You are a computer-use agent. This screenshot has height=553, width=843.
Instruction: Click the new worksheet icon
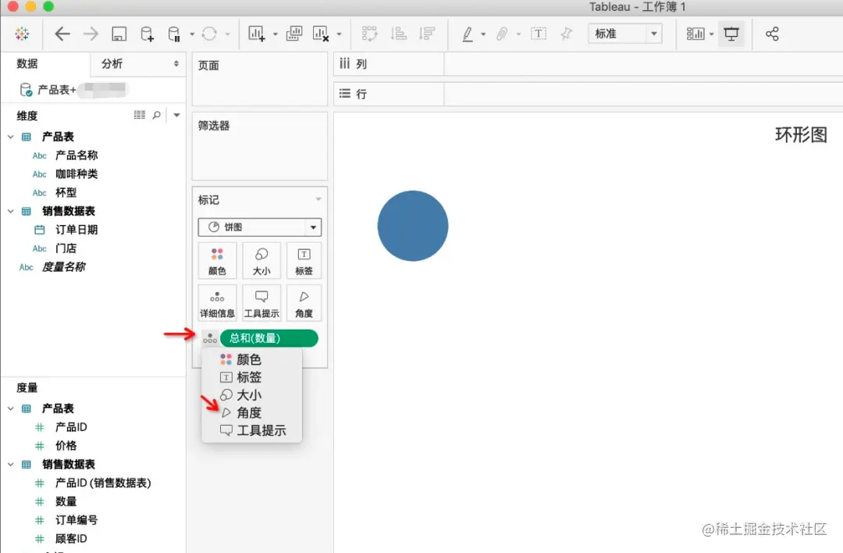tap(257, 34)
